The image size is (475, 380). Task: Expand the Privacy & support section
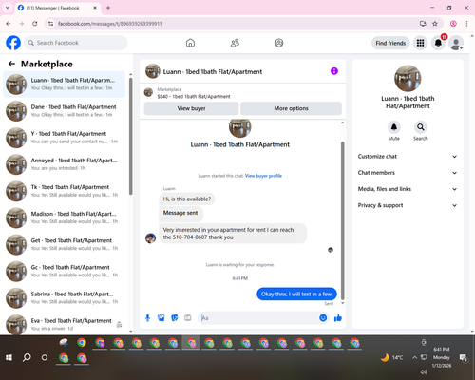click(x=408, y=205)
